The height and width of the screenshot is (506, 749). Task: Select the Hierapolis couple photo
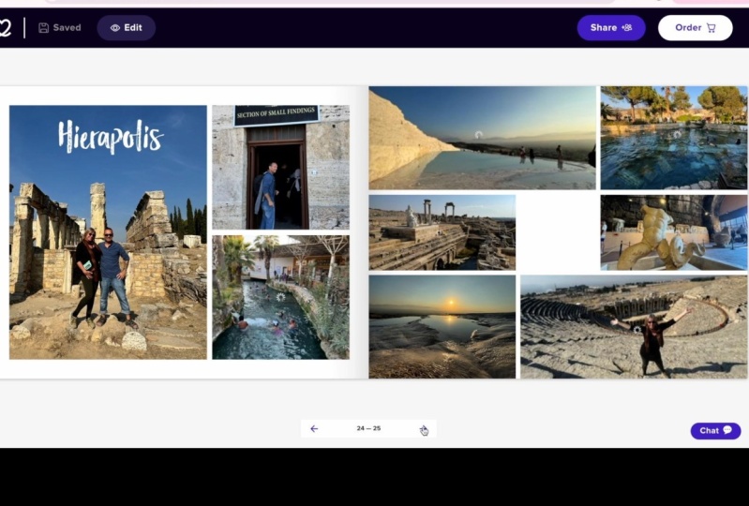pos(108,232)
